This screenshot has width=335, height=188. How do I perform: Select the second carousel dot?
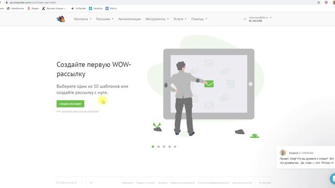click(159, 147)
